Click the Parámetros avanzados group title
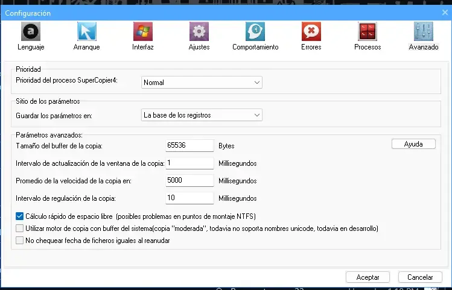The image size is (452, 290). pyautogui.click(x=49, y=135)
